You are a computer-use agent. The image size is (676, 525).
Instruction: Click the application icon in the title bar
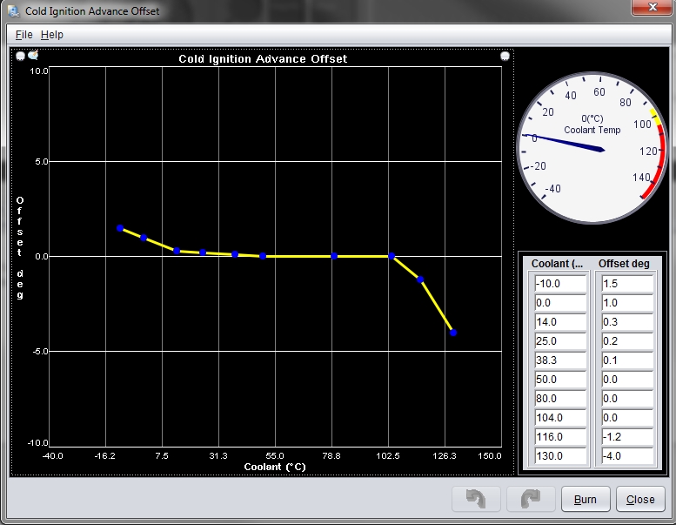(x=13, y=12)
